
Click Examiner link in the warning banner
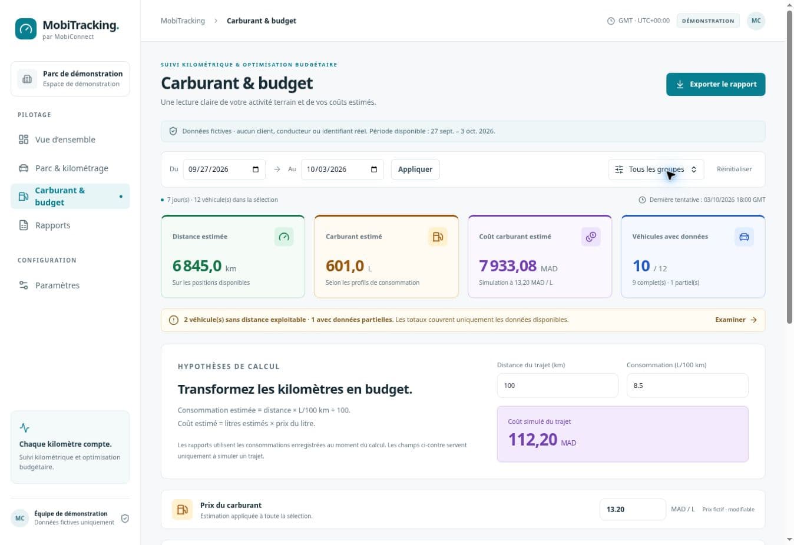point(736,320)
